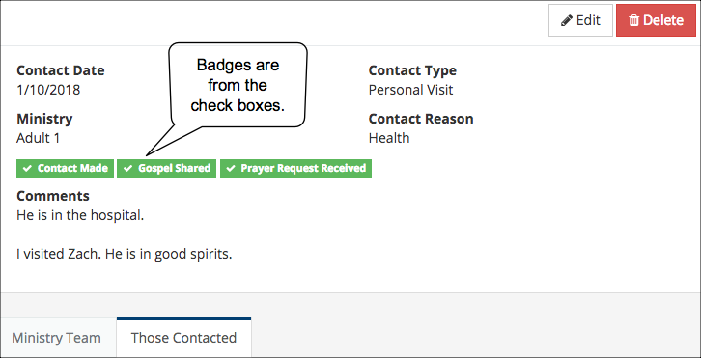Click the Adult 1 ministry value
Screen dimensions: 701x358
pyautogui.click(x=38, y=138)
